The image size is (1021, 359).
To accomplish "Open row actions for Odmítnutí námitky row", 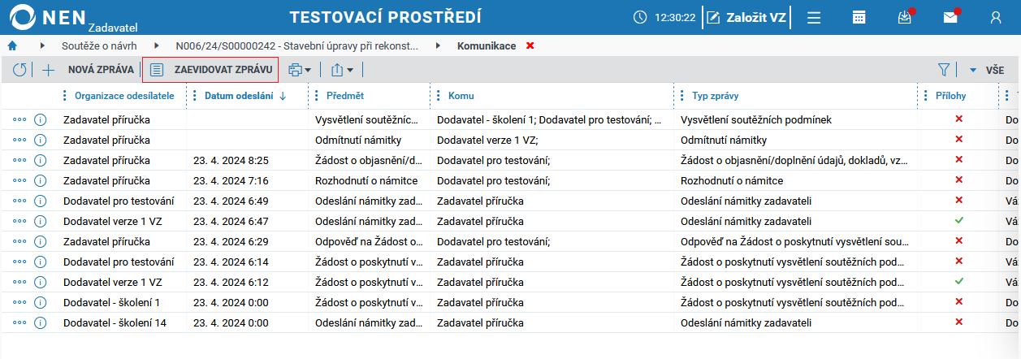I will 19,140.
